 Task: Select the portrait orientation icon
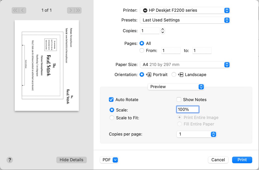(149, 75)
